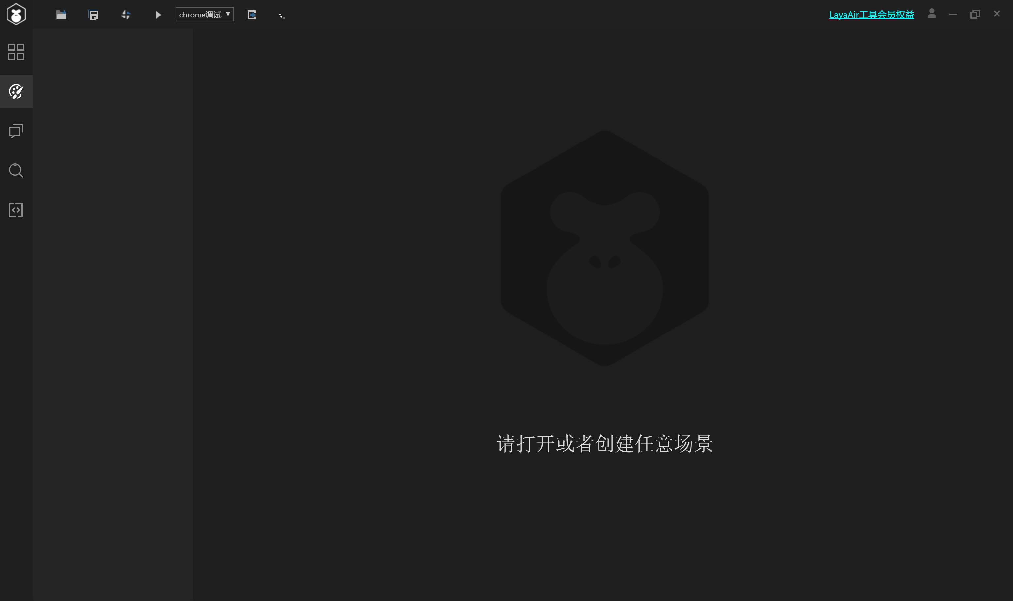
Task: Switch to code mode via brackets icon
Action: pyautogui.click(x=16, y=210)
